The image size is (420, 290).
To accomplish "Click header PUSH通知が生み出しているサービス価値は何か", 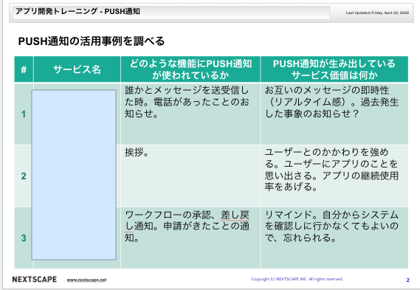I will (334, 69).
